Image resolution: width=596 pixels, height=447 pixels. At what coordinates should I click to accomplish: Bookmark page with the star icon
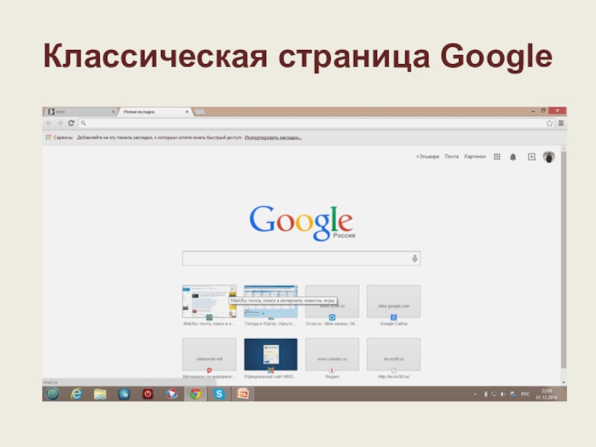[549, 123]
